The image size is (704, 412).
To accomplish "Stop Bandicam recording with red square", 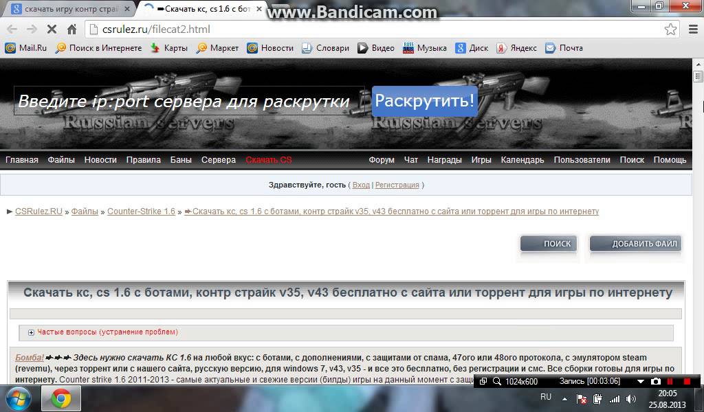I will pyautogui.click(x=687, y=381).
